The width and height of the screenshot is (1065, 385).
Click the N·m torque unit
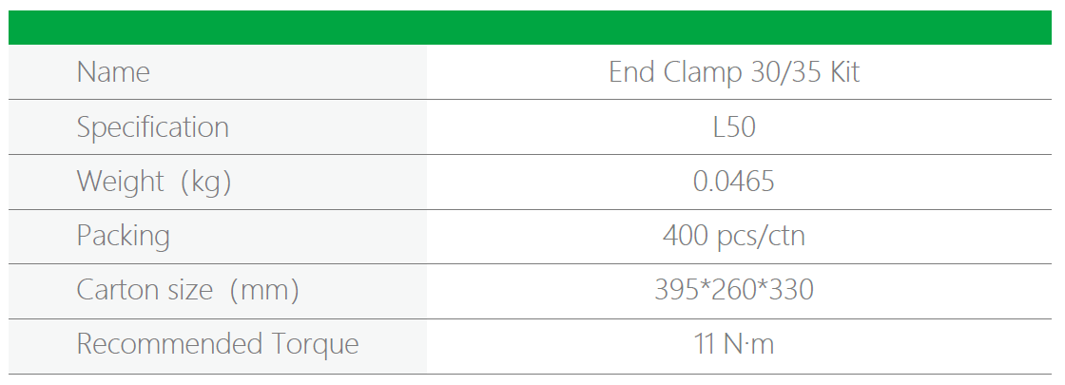click(749, 344)
